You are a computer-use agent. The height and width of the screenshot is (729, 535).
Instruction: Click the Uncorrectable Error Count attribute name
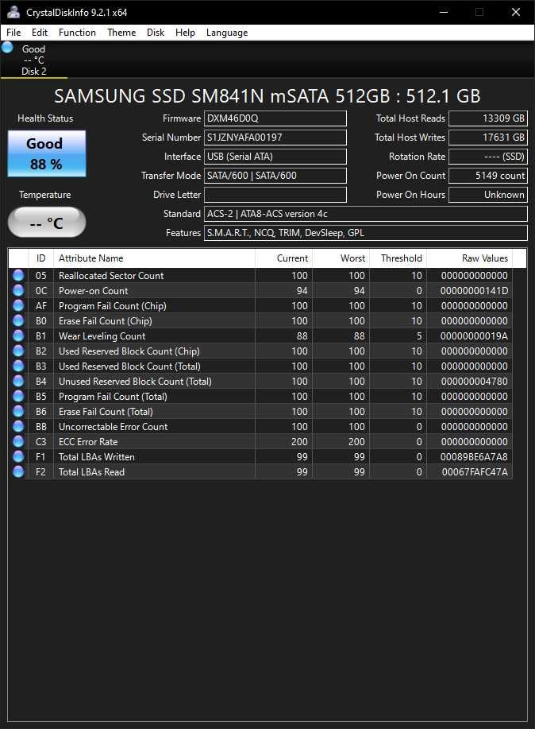113,427
